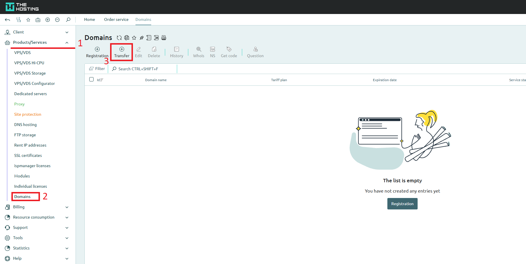Tick the select-all checkbox in table header
This screenshot has height=264, width=526.
(x=91, y=79)
